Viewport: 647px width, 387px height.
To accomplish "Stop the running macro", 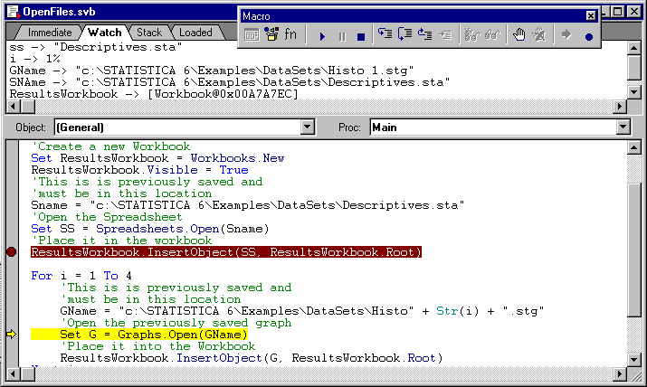I will pos(360,35).
